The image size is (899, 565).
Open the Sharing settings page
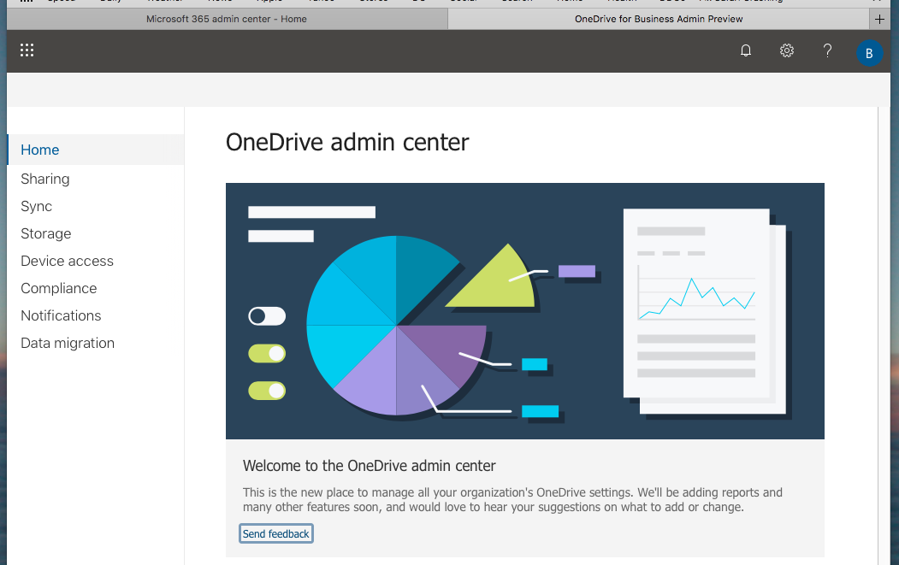coord(45,179)
